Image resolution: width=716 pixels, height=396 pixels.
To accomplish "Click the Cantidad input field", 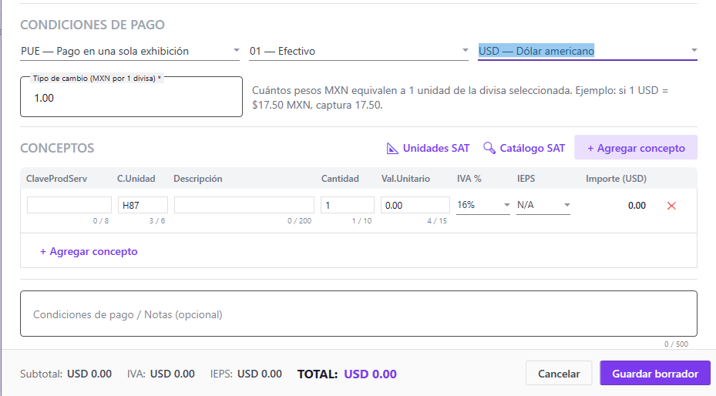I will pos(348,205).
